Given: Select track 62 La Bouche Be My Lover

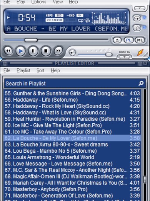Looking at the screenshot, I should click(x=72, y=138).
